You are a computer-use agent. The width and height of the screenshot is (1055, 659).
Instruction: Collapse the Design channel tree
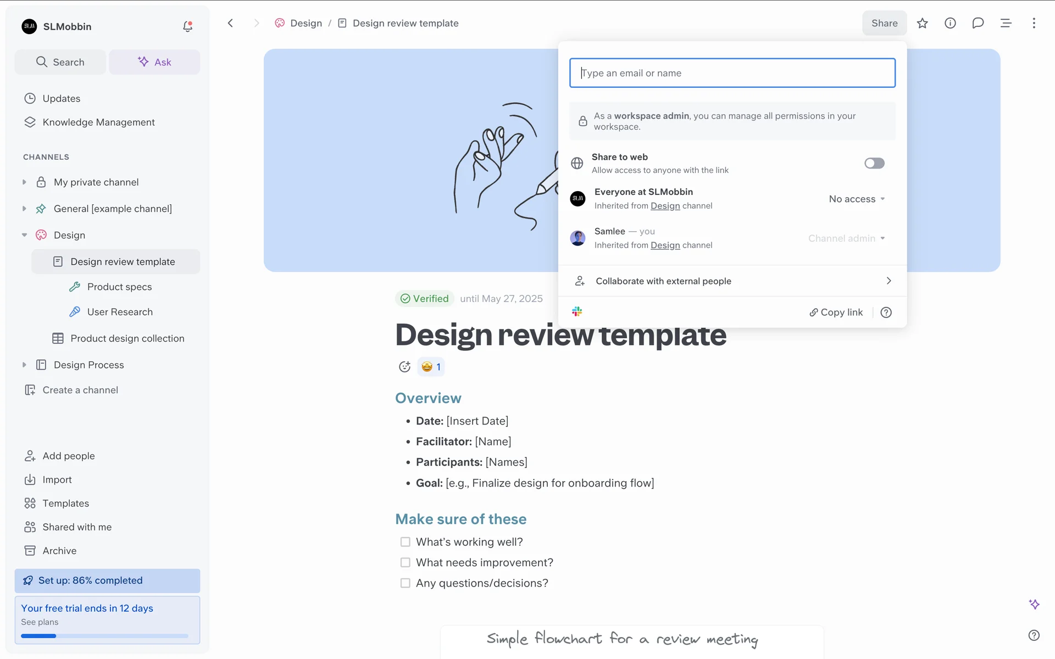(x=24, y=235)
